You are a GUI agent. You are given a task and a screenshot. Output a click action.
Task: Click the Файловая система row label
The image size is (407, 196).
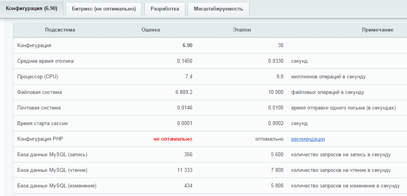pyautogui.click(x=39, y=92)
